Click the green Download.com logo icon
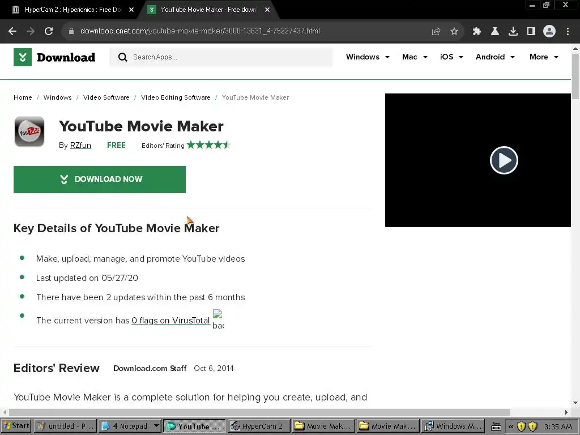 23,57
